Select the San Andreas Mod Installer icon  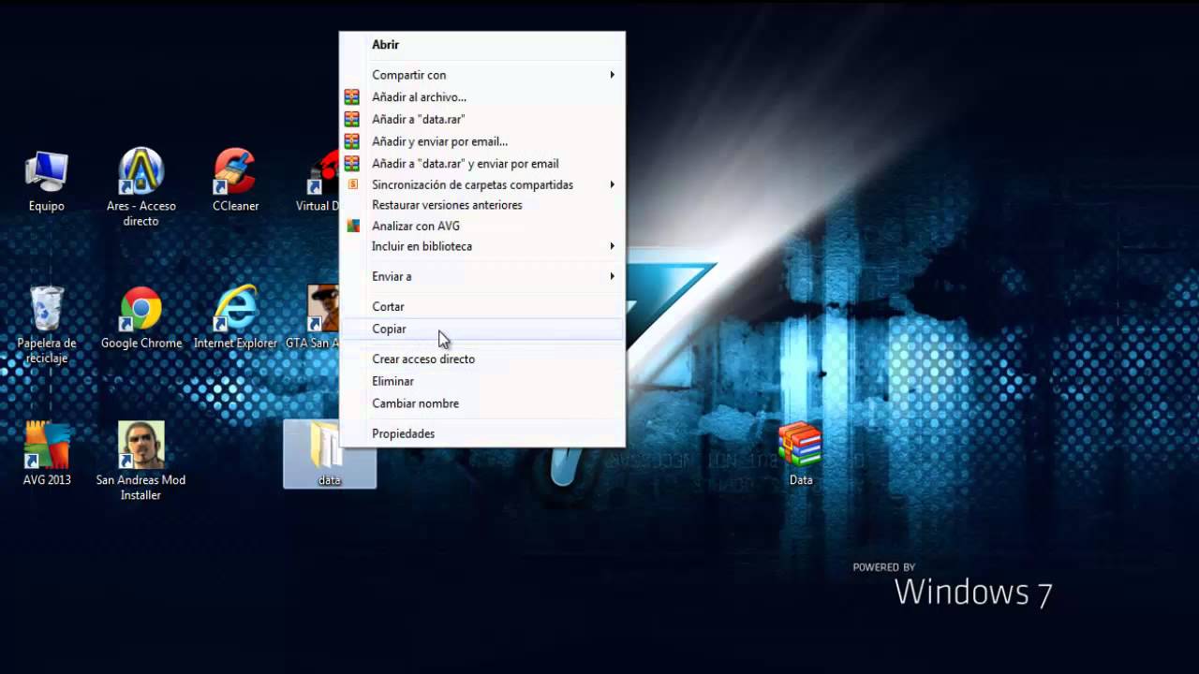point(141,461)
